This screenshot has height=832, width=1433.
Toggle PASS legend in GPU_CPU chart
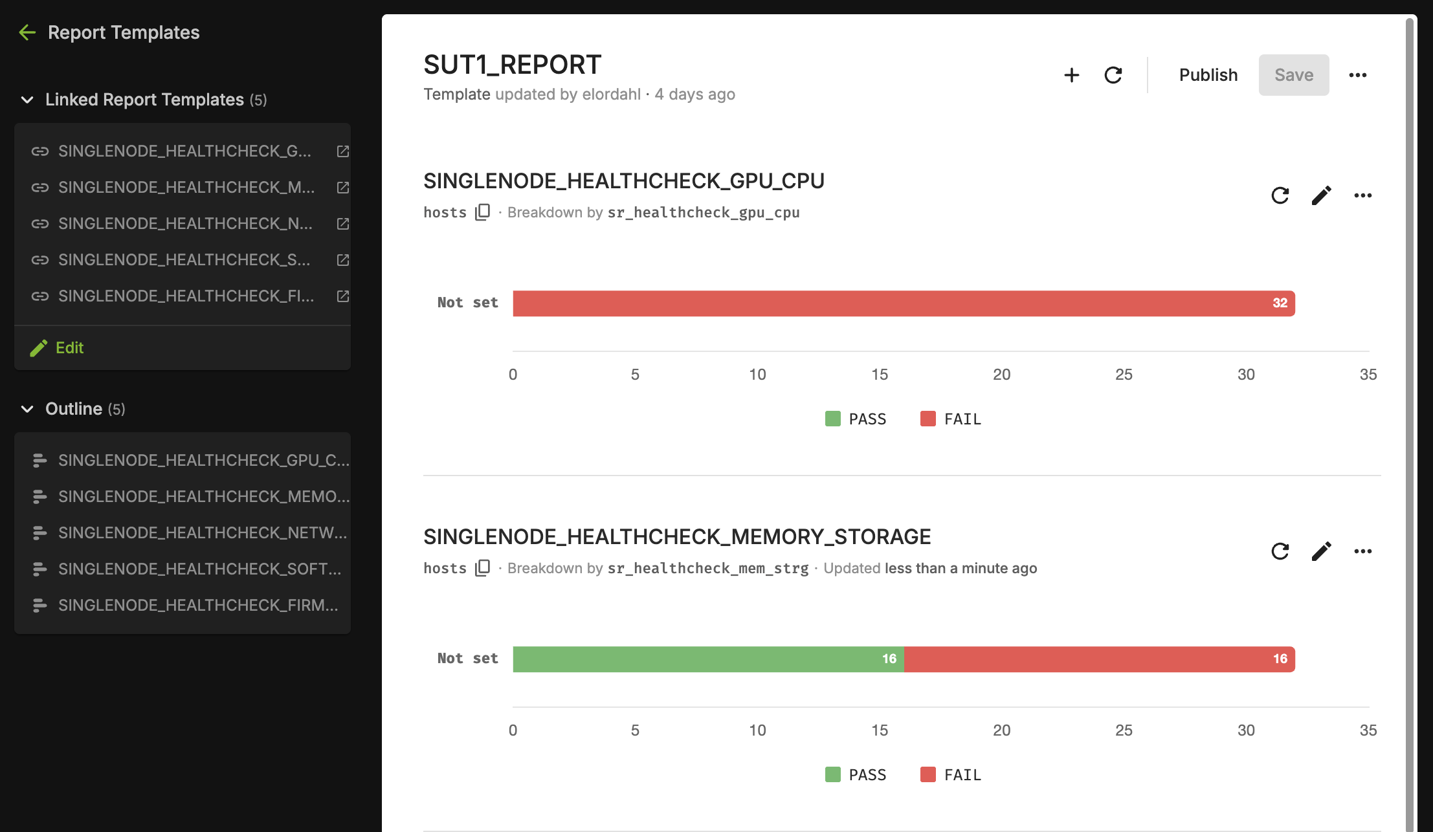(856, 419)
